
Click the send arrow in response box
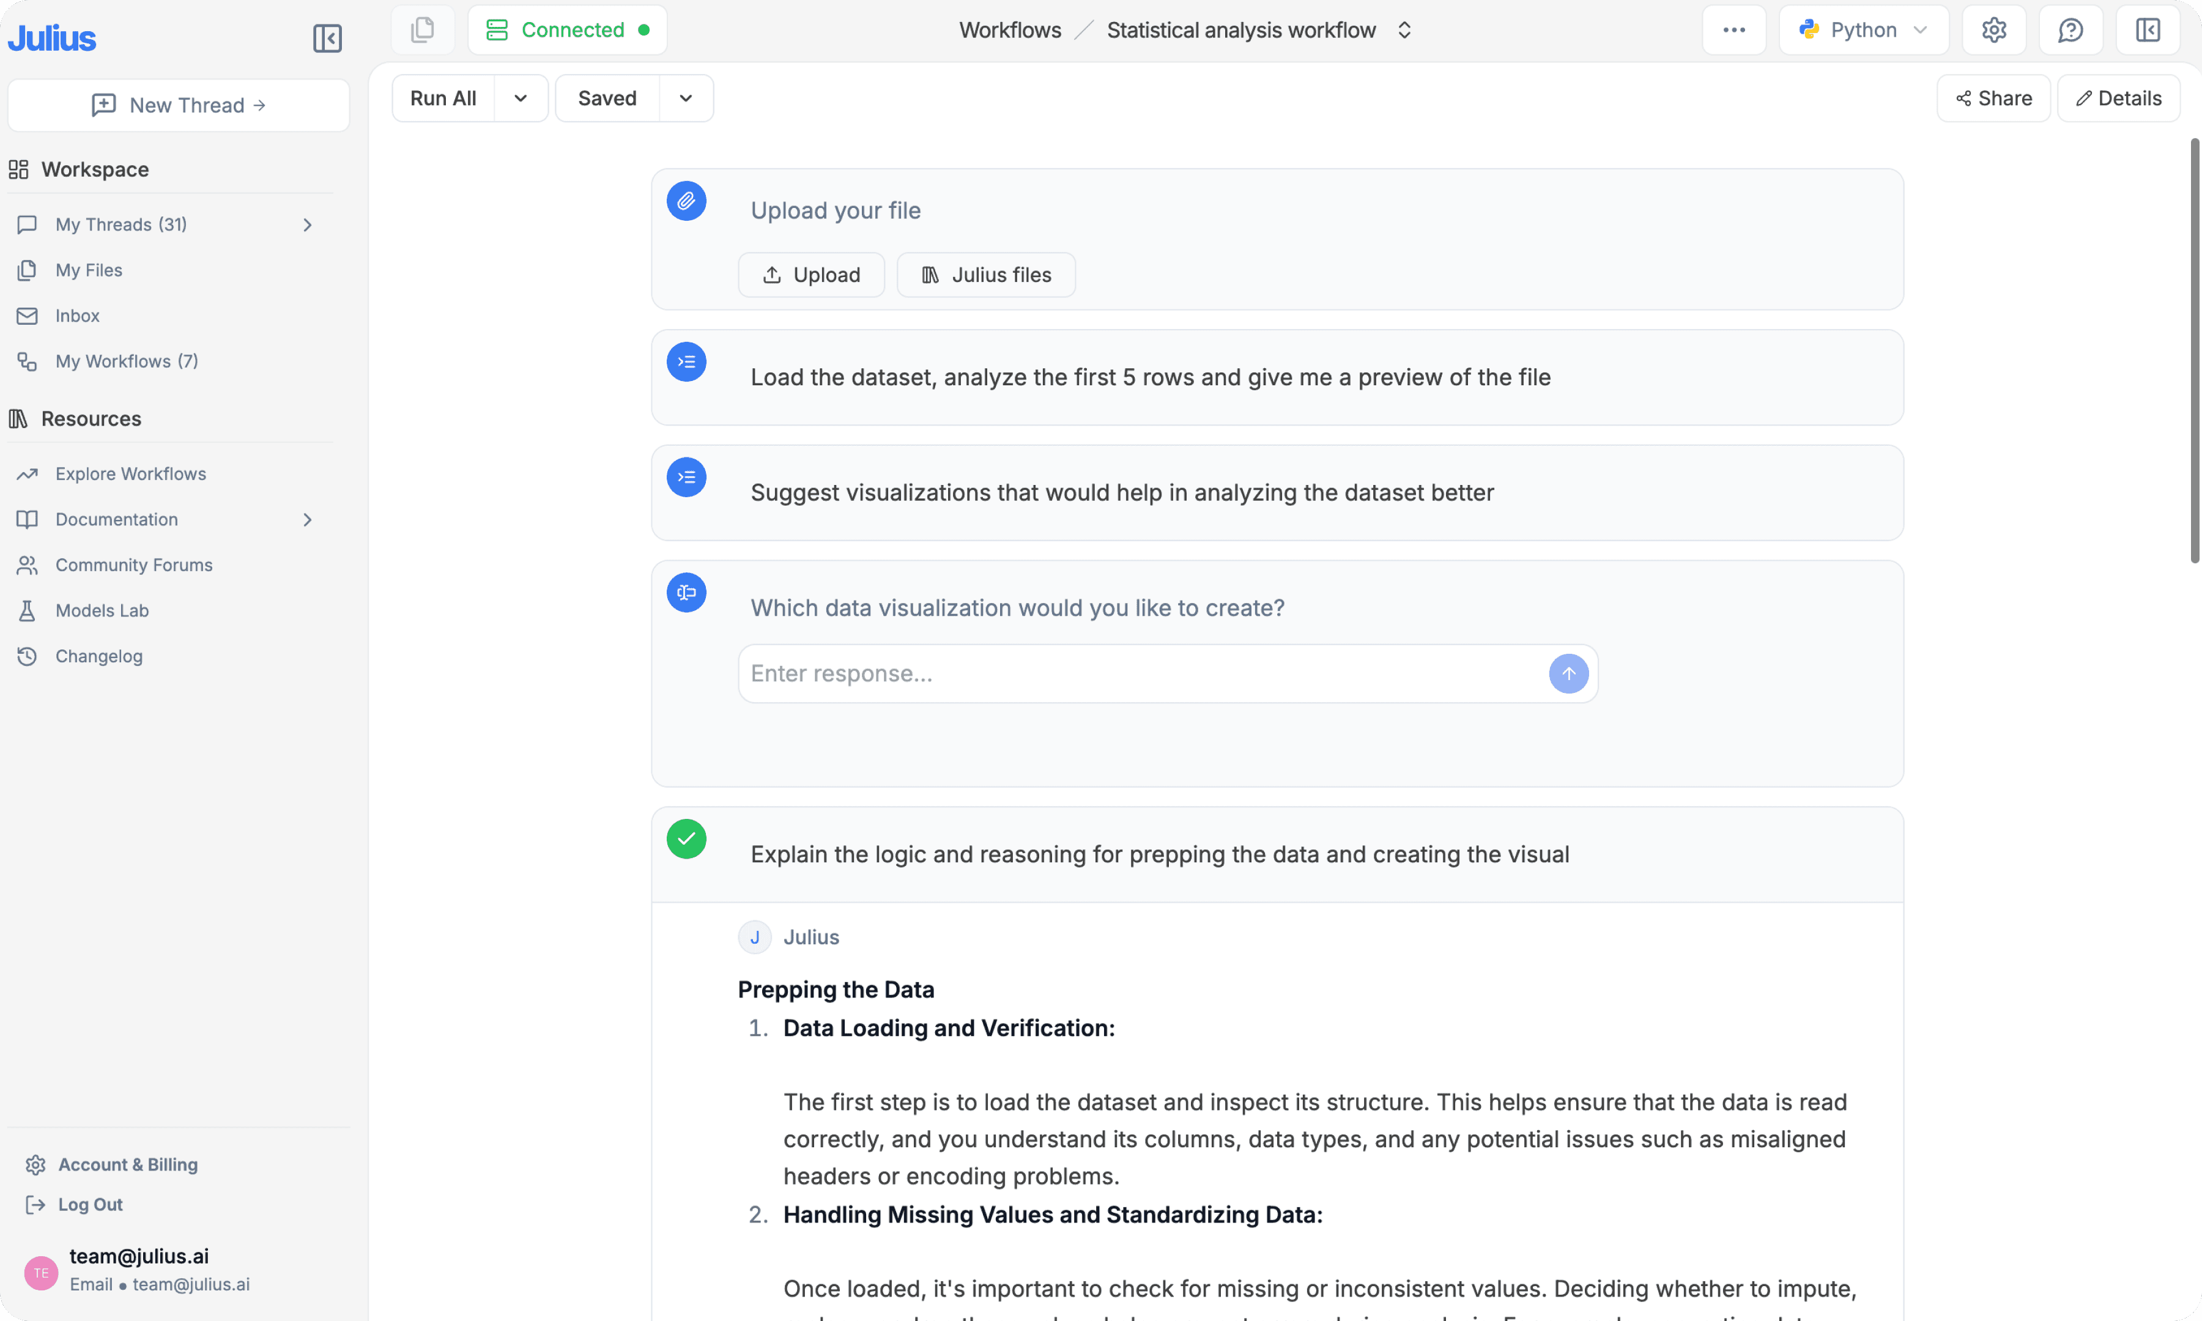pos(1567,674)
